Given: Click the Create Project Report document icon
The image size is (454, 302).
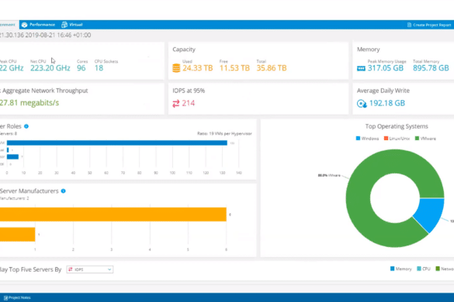Looking at the screenshot, I should pos(409,25).
